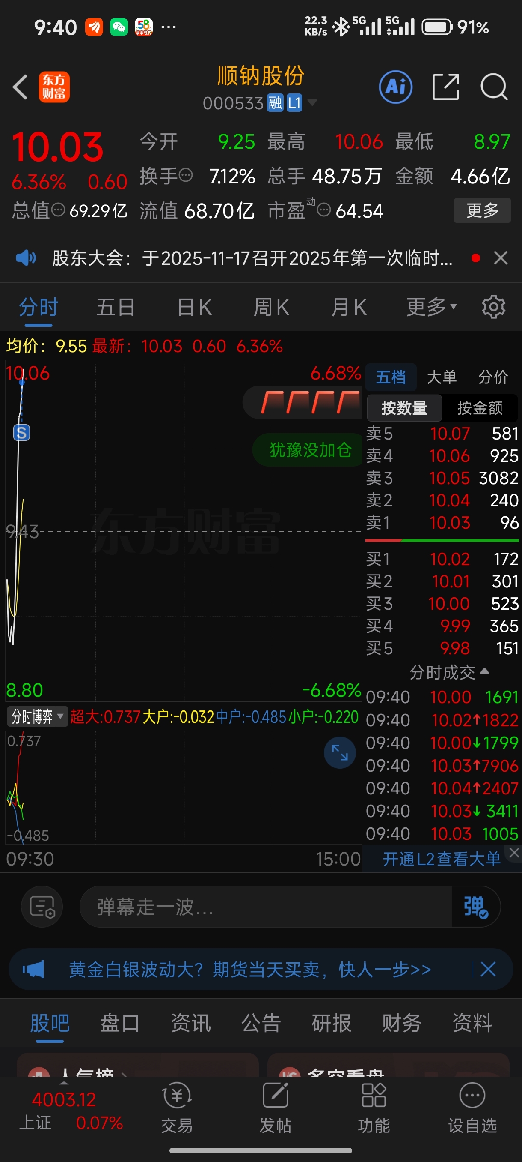Switch to 月K chart tab
This screenshot has height=1162, width=522.
[349, 308]
